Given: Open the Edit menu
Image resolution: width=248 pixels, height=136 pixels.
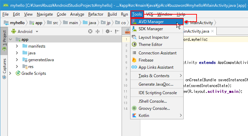Looking at the screenshot, I should [16, 14].
